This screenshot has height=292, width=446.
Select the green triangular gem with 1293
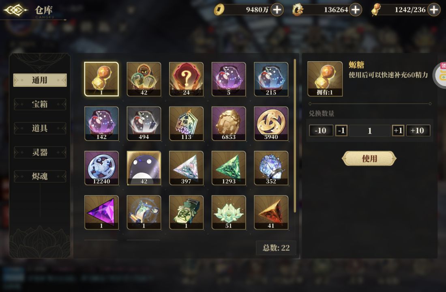pyautogui.click(x=229, y=168)
